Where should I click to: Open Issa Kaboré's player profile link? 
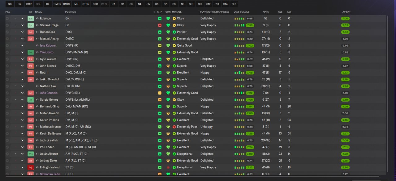[48, 46]
